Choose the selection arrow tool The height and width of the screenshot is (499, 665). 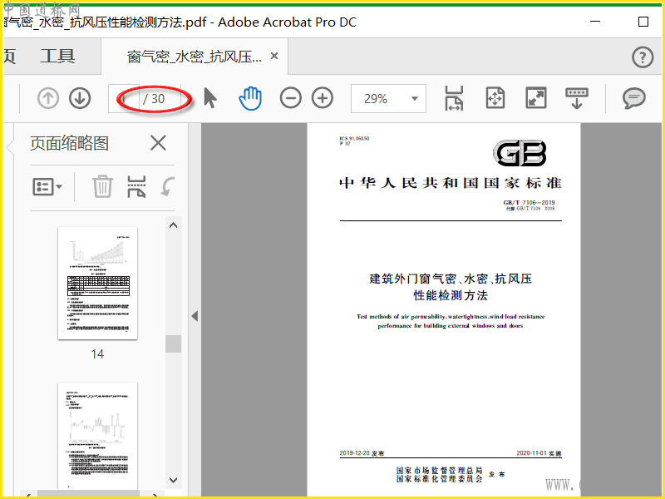click(210, 98)
